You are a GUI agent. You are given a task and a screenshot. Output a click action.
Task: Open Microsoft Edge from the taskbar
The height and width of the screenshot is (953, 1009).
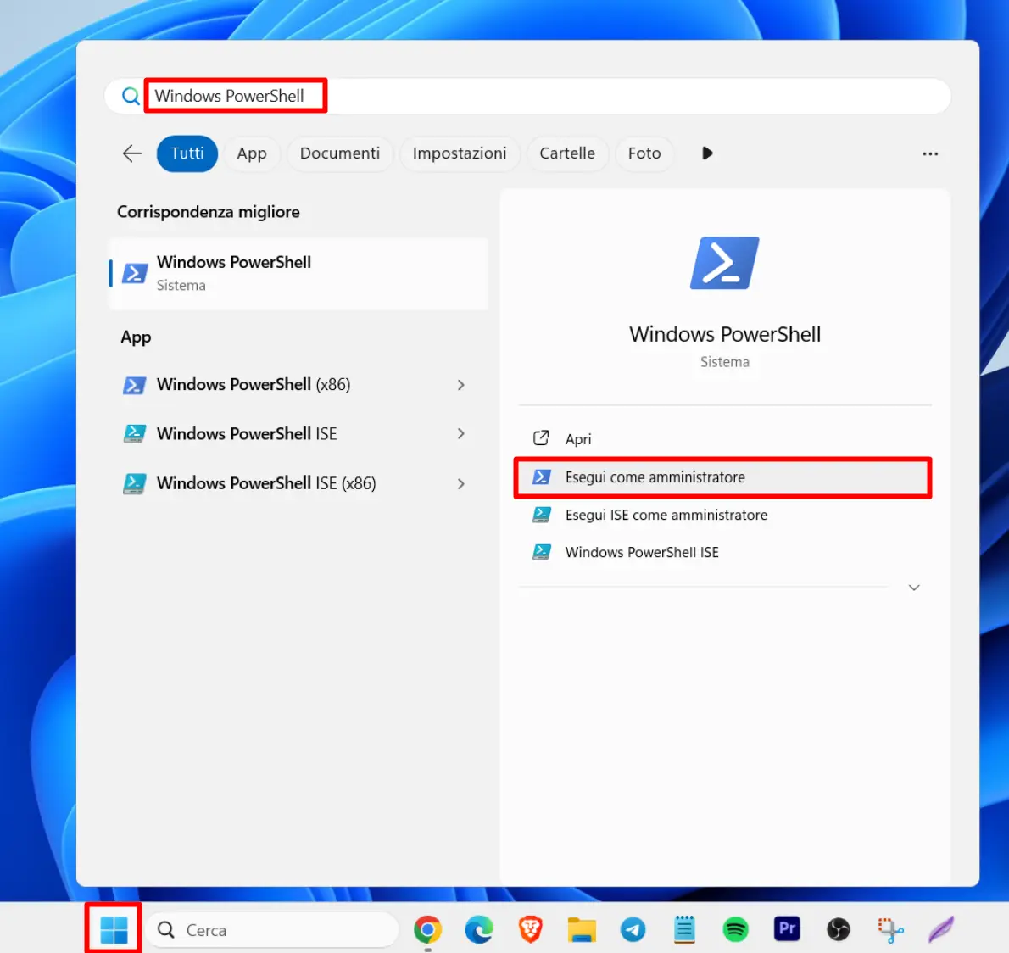(x=479, y=930)
